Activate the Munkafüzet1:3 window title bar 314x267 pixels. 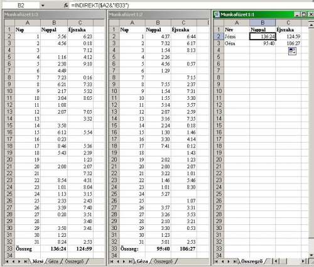55,14
